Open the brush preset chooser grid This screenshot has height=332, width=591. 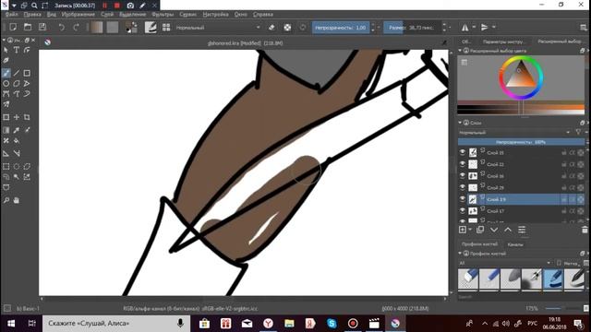tap(166, 27)
